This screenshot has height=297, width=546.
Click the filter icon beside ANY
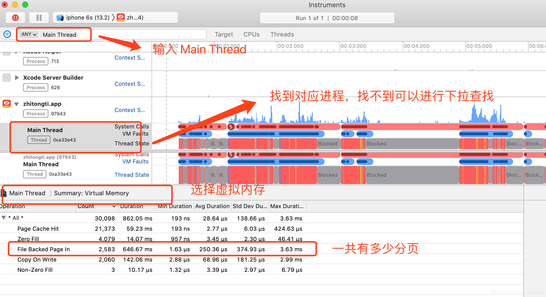pos(7,34)
